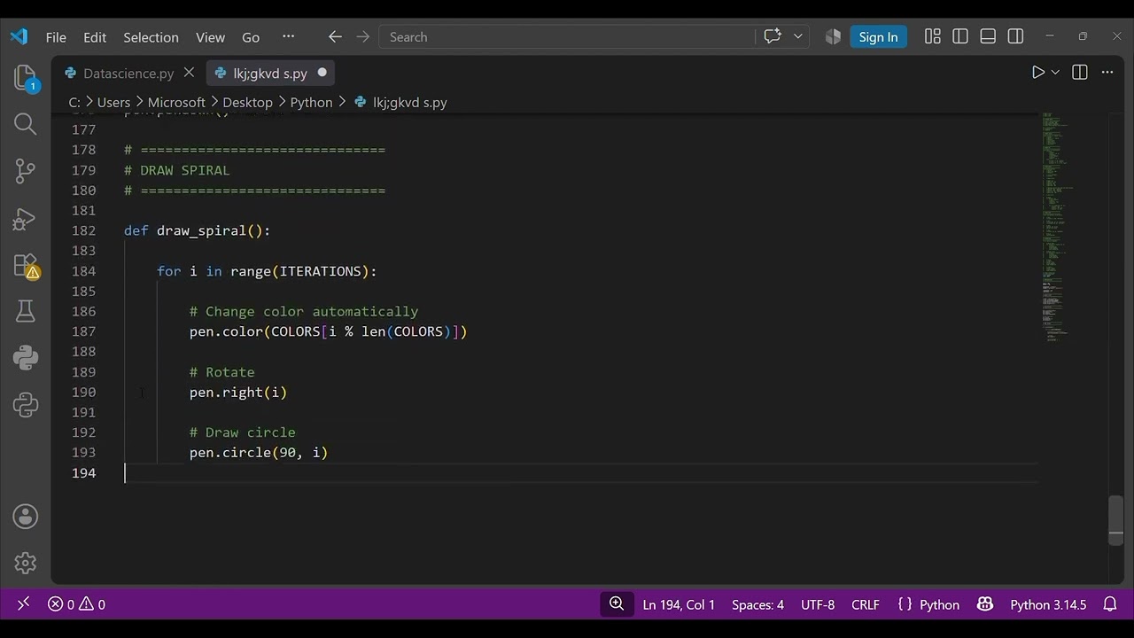Viewport: 1134px width, 638px height.
Task: Open the Testing flask icon
Action: (26, 311)
